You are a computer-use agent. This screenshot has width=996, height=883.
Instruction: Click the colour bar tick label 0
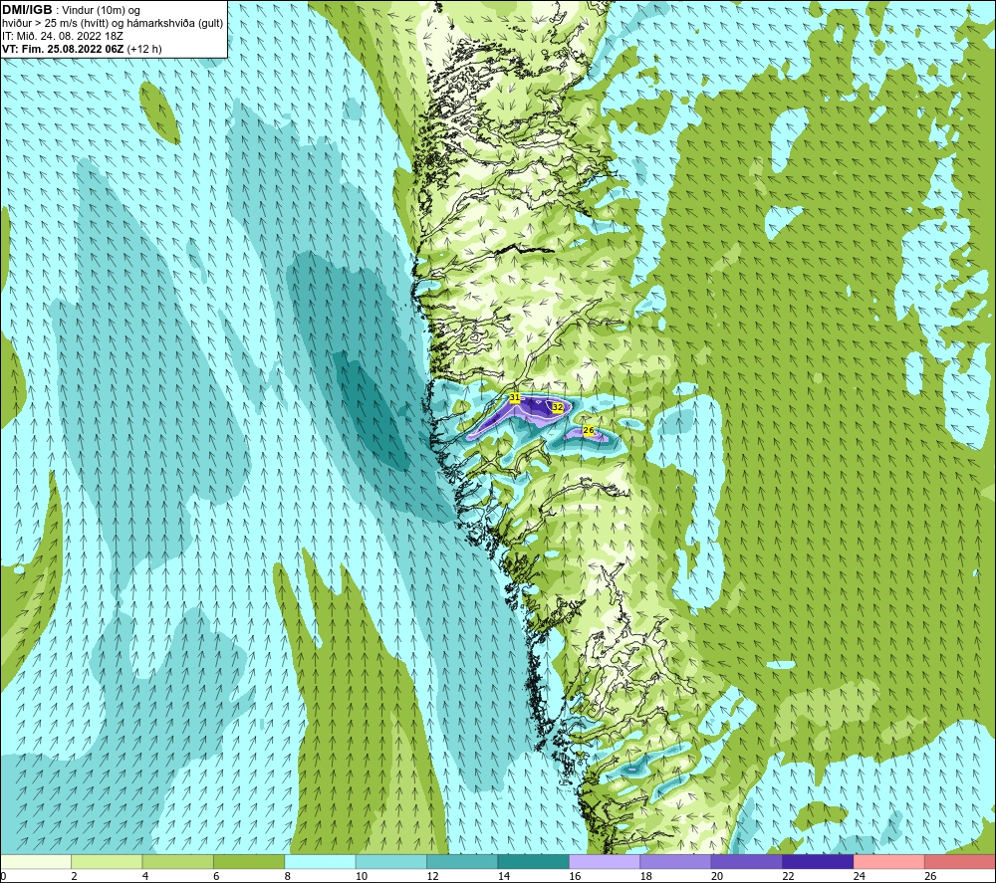(x=3, y=876)
